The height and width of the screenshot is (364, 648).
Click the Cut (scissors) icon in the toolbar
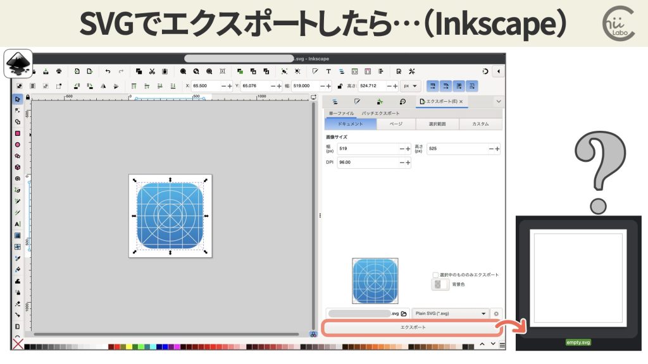point(153,71)
